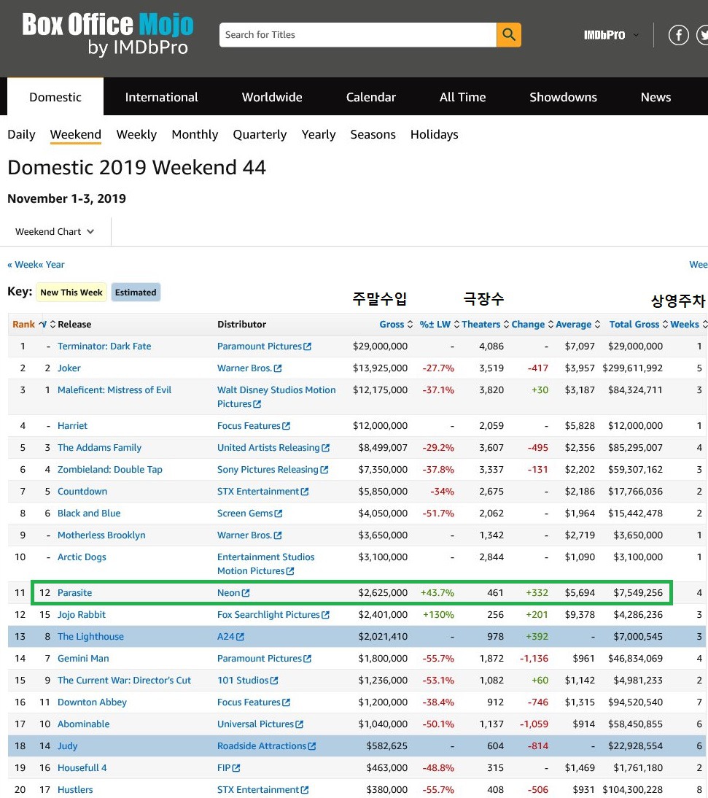
Task: Open external link icon next to Neon
Action: (x=246, y=593)
